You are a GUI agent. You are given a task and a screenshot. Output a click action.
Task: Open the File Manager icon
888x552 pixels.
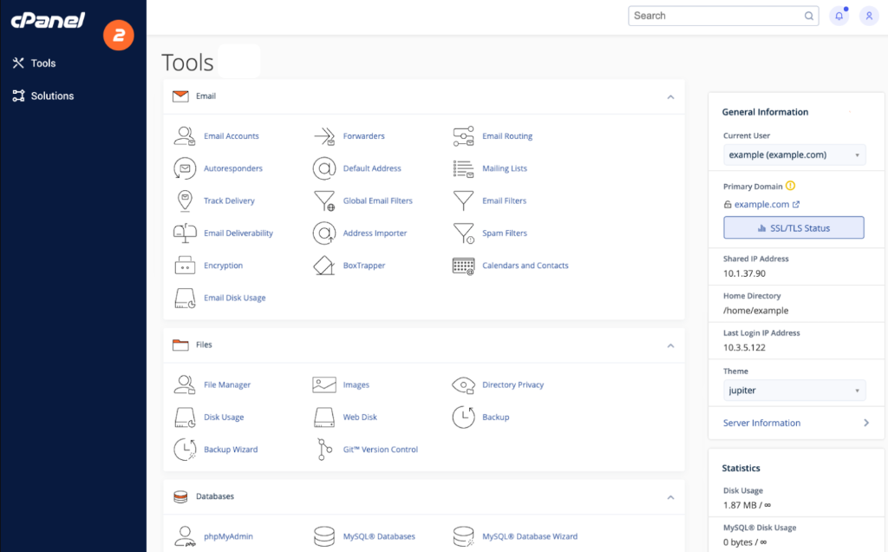185,384
